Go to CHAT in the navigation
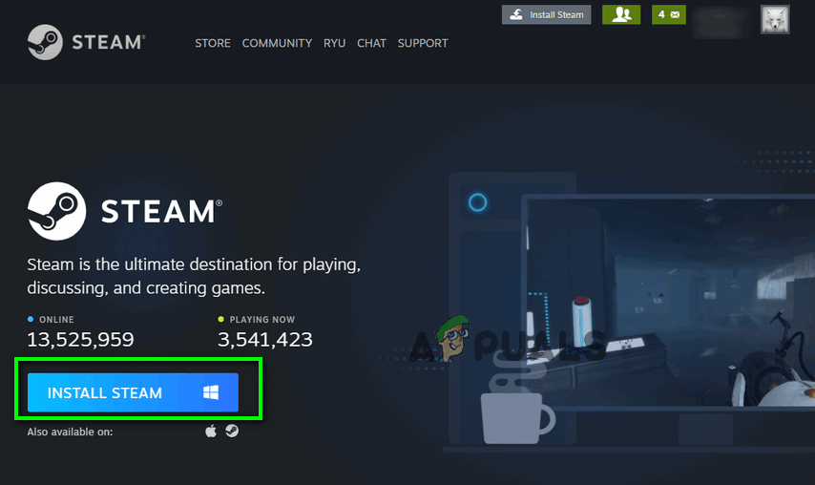Image resolution: width=815 pixels, height=485 pixels. point(371,43)
